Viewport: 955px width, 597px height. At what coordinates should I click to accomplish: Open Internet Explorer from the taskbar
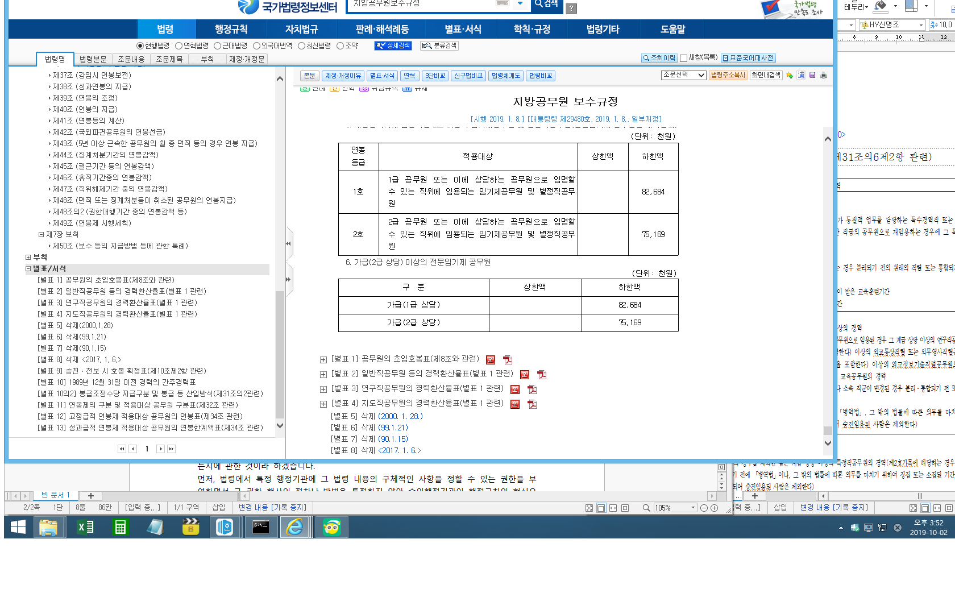pyautogui.click(x=294, y=528)
